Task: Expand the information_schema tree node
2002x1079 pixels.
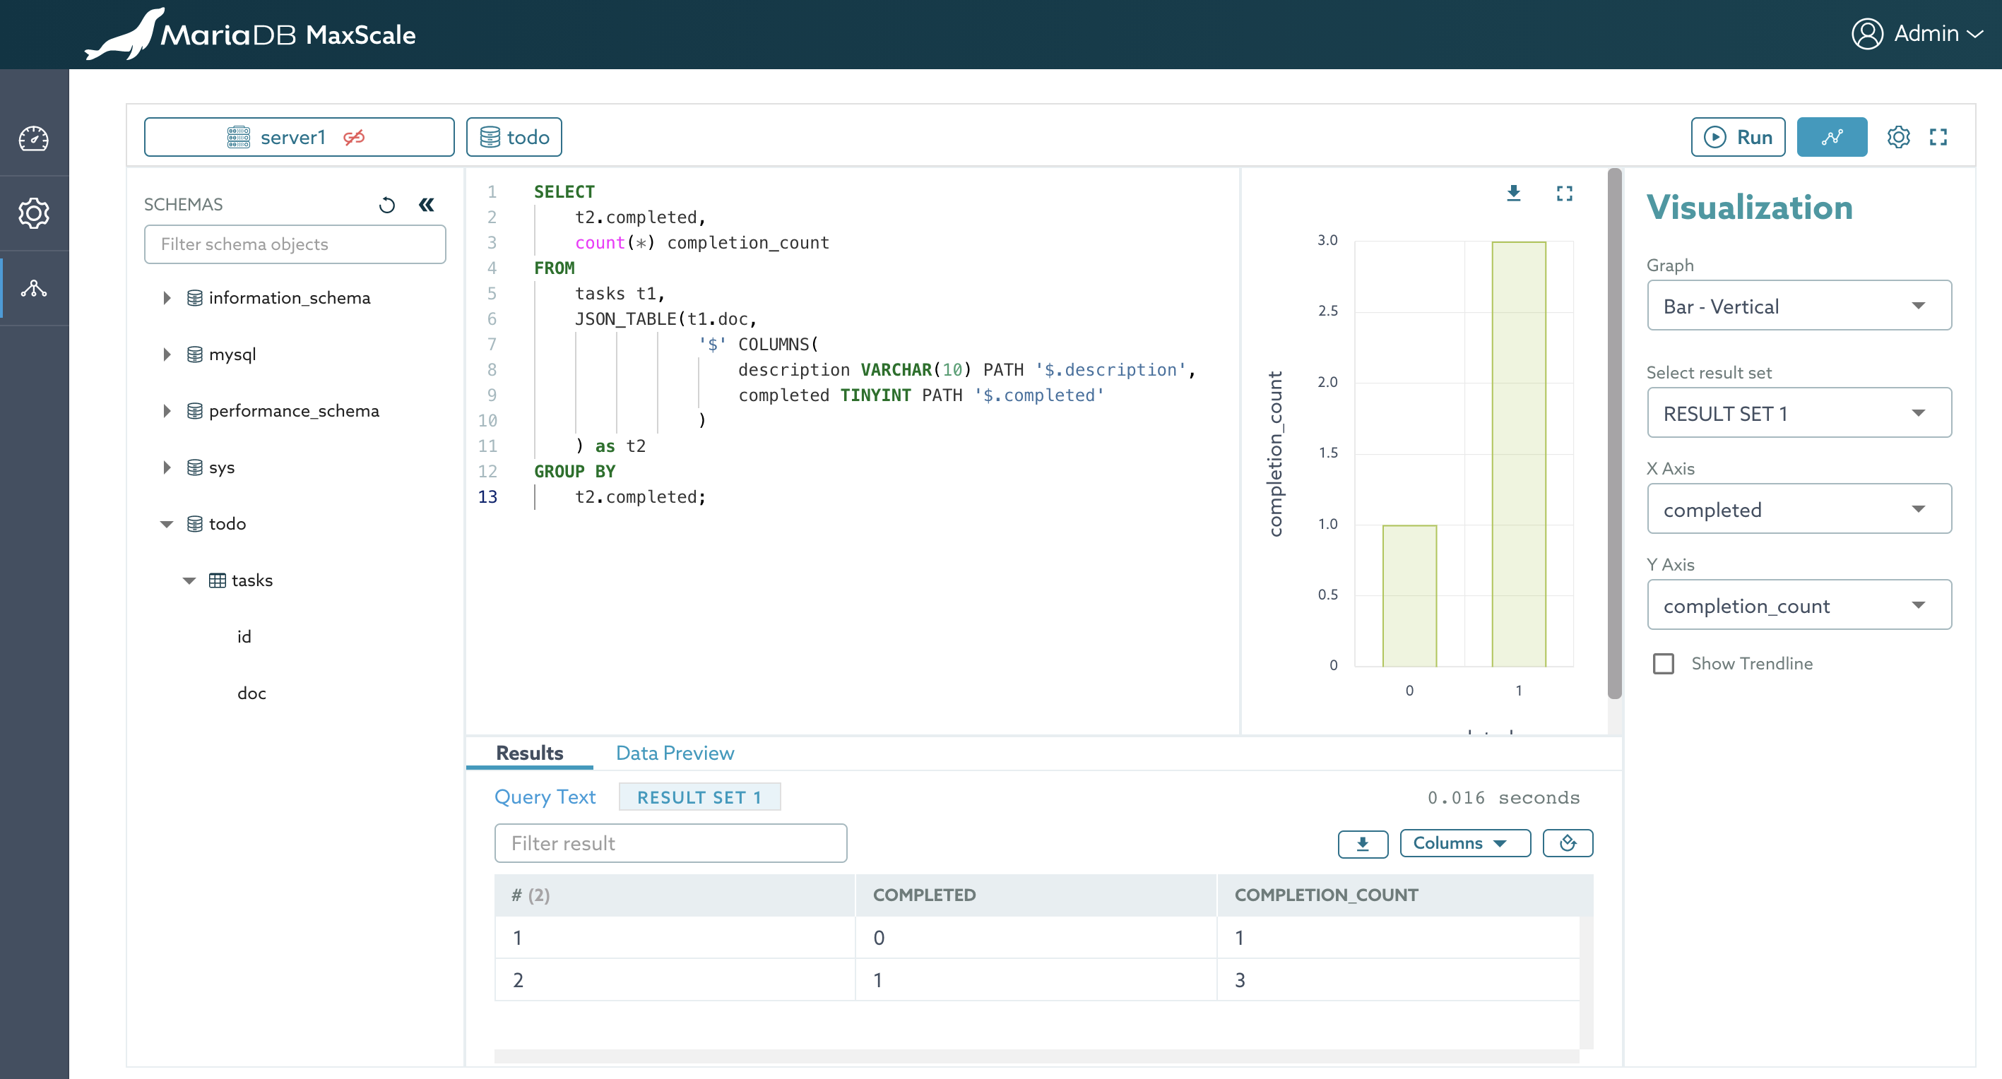Action: coord(166,297)
